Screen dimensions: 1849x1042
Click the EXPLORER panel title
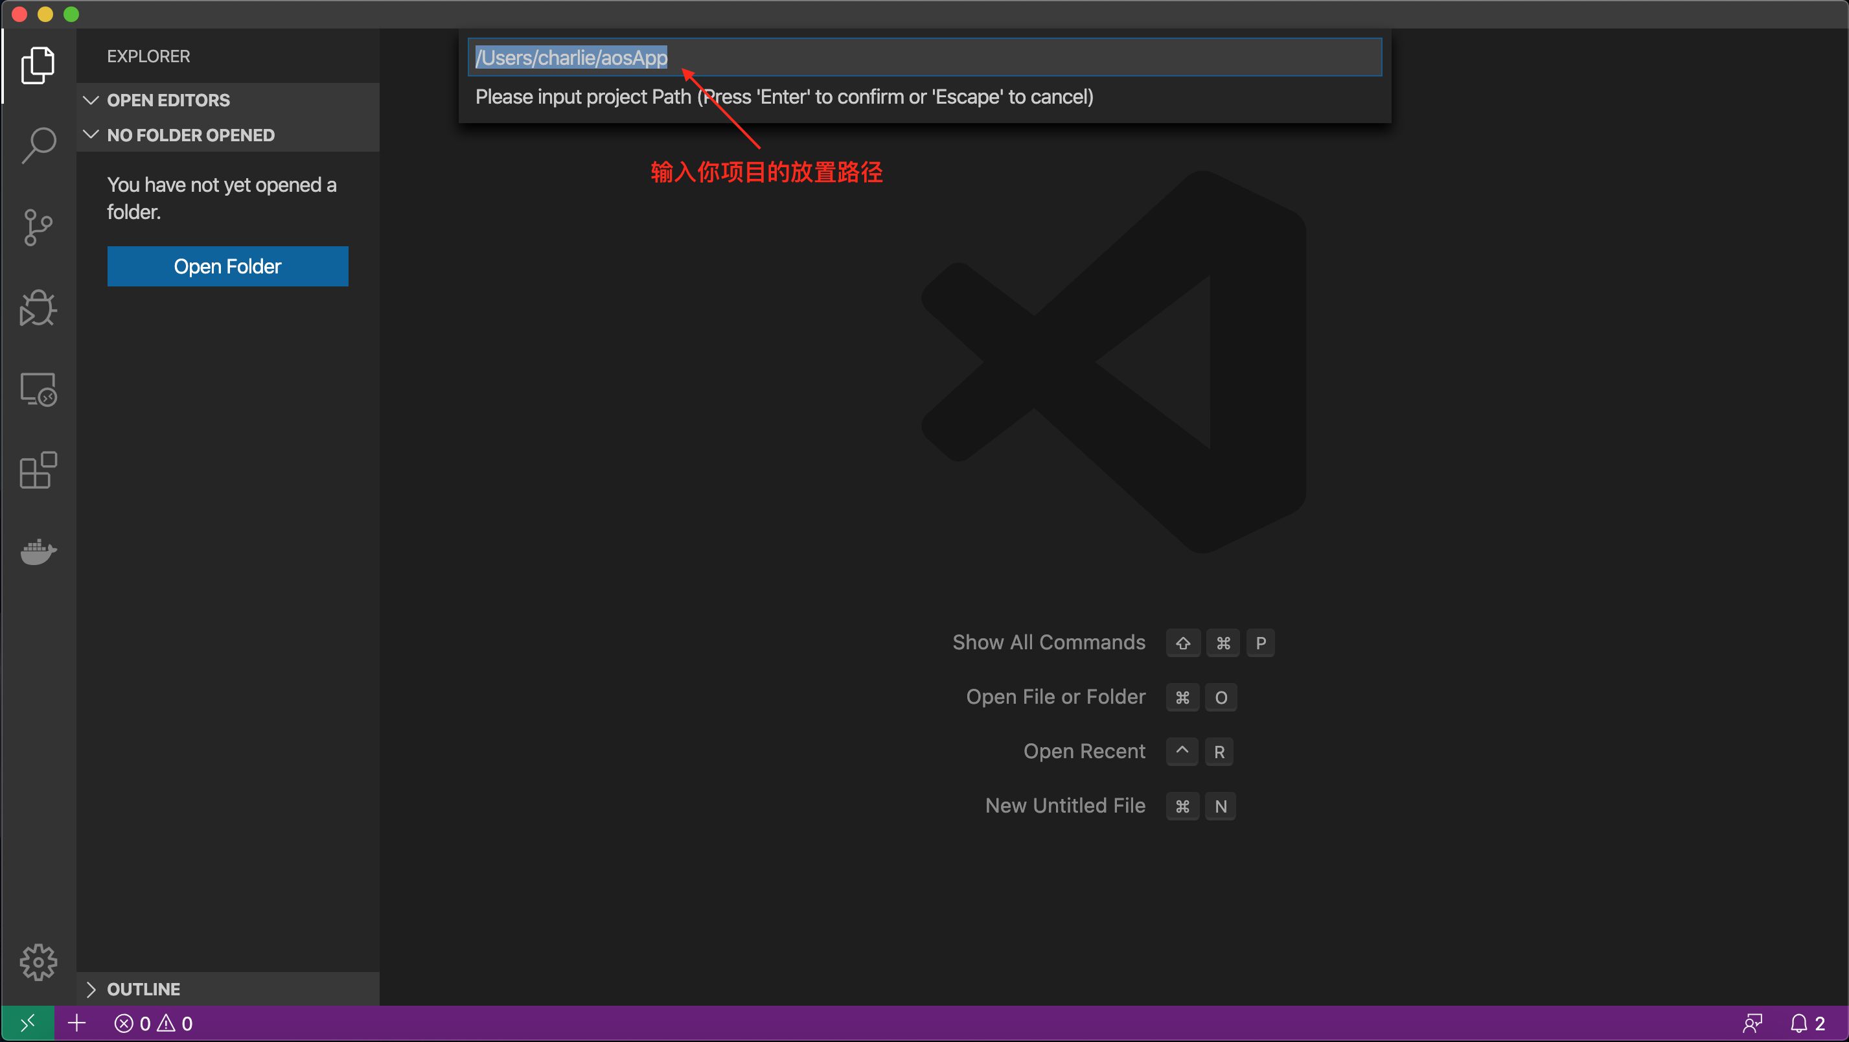[x=148, y=56]
